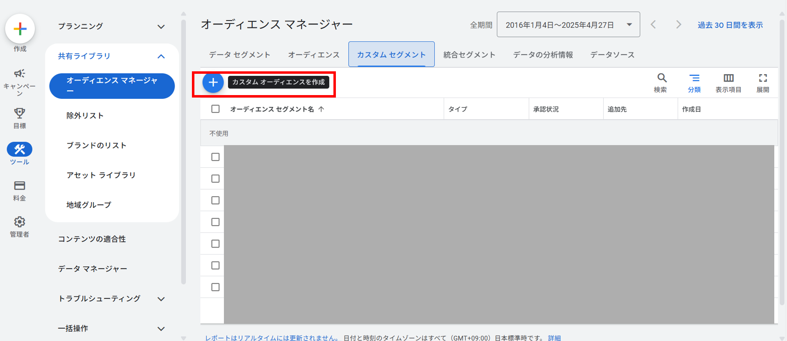Open the Admin gear icon
Viewport: 787px width, 341px height.
pyautogui.click(x=19, y=222)
